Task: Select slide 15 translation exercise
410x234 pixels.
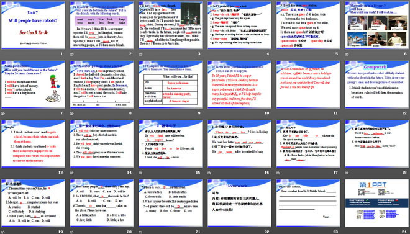Action: tap(170, 143)
